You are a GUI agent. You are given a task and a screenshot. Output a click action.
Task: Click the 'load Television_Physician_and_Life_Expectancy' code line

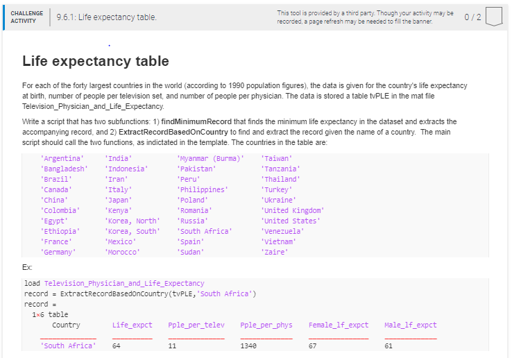(x=114, y=283)
